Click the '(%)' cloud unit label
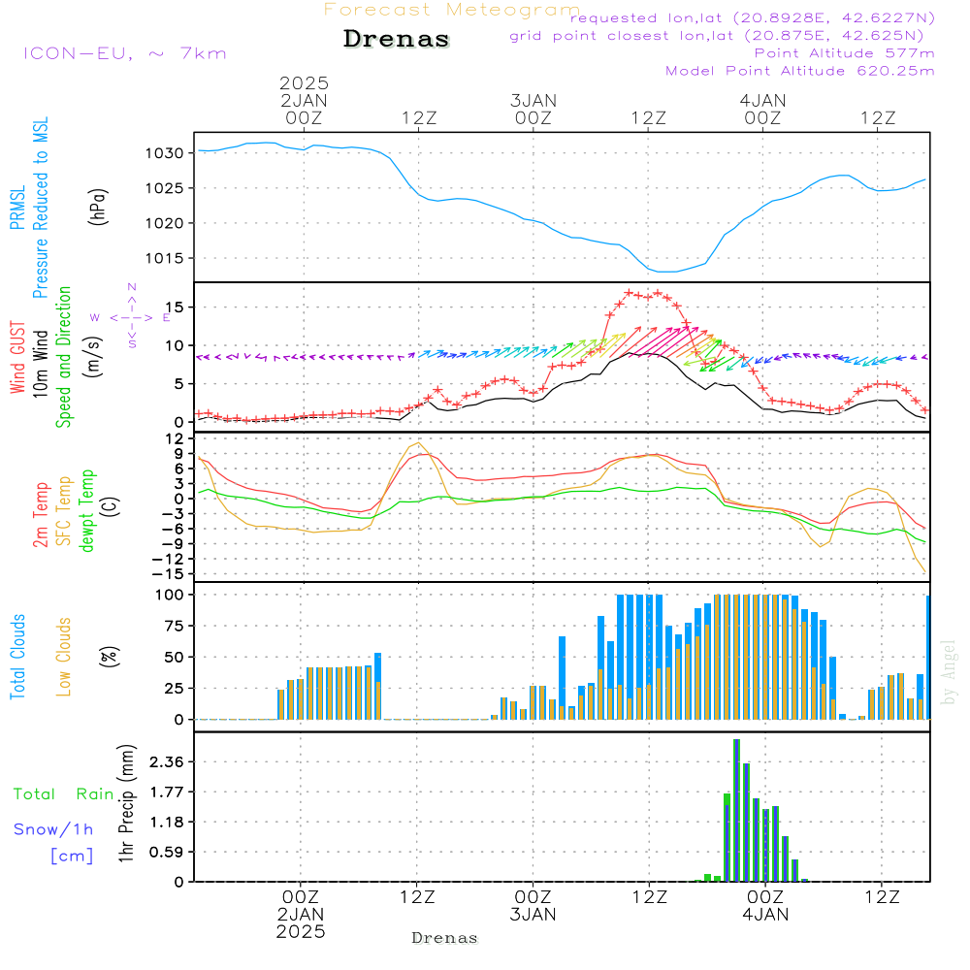970x970 pixels. click(x=110, y=657)
